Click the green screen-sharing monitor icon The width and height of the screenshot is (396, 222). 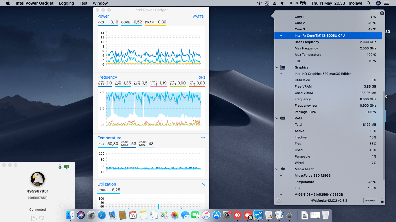(x=67, y=166)
